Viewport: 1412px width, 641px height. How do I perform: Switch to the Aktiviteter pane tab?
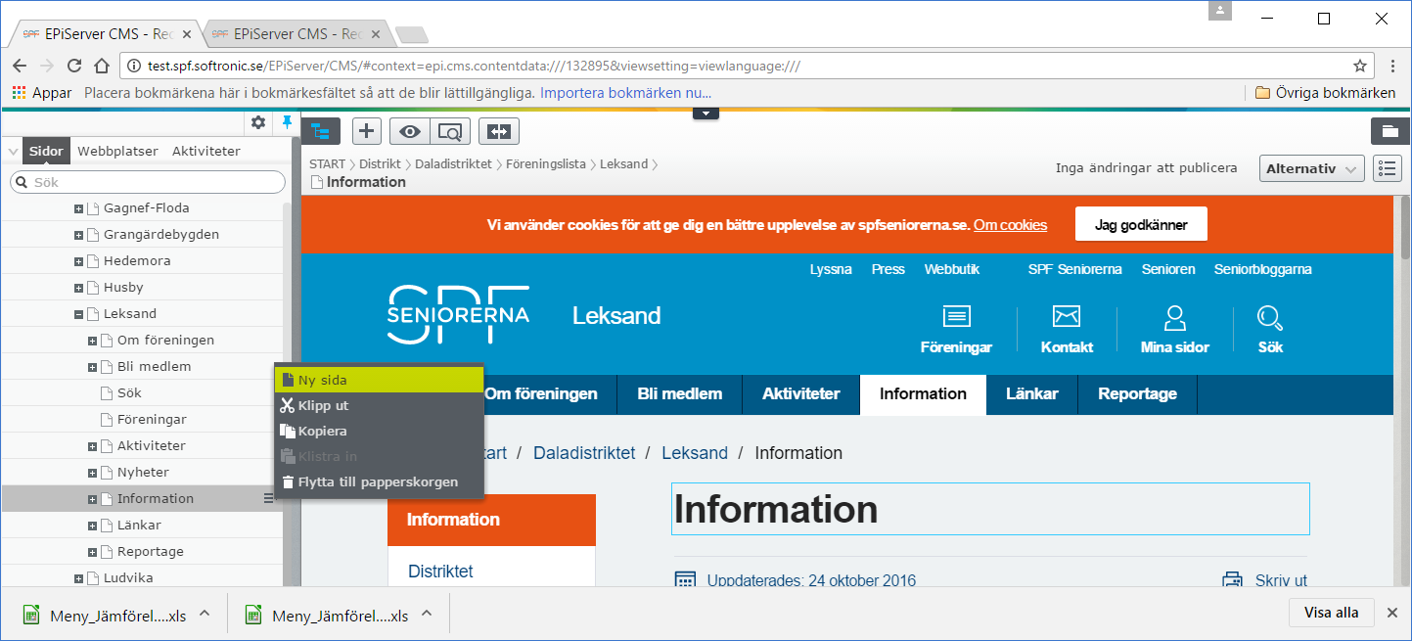point(205,151)
